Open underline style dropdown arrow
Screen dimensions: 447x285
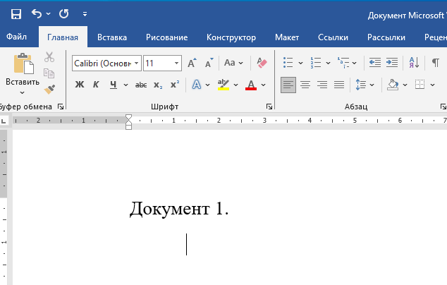[x=125, y=85]
